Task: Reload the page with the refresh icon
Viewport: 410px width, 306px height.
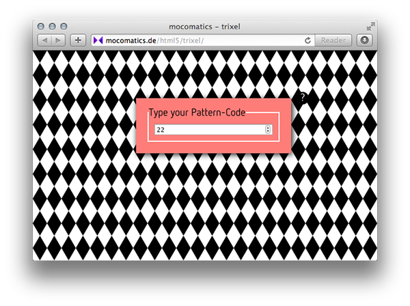Action: click(307, 40)
